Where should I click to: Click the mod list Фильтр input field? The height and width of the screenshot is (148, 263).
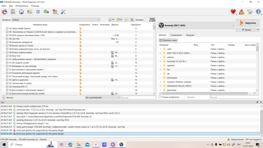point(138,97)
